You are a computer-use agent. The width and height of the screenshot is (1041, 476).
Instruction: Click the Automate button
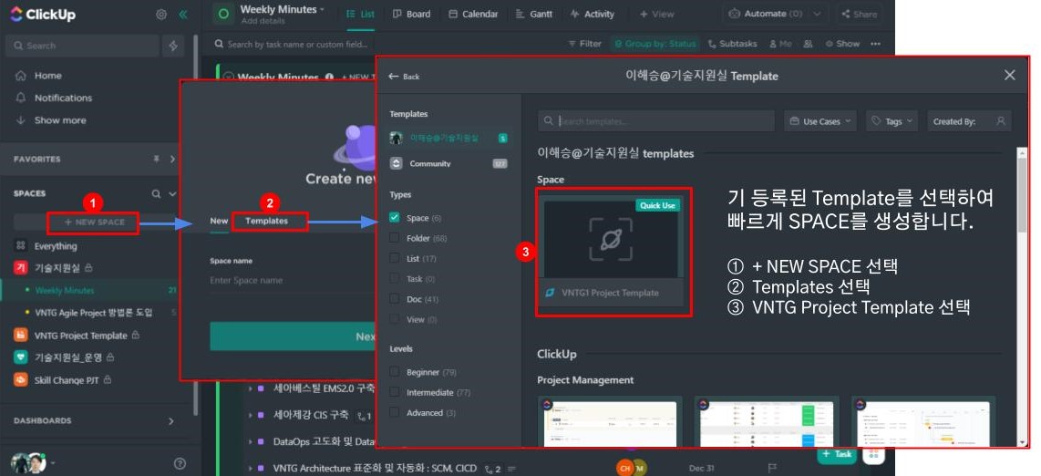(x=766, y=14)
